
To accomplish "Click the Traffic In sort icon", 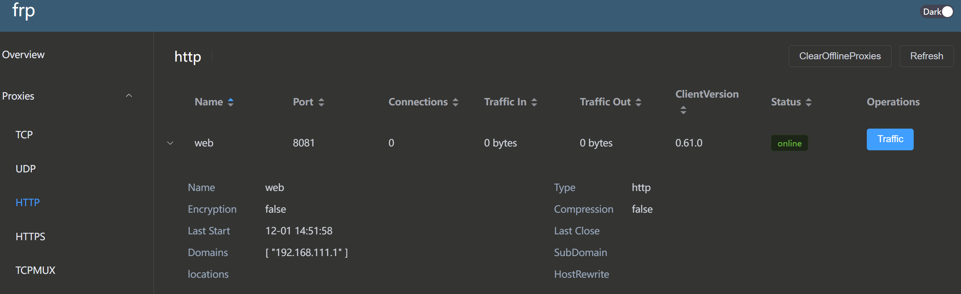I will pyautogui.click(x=534, y=102).
